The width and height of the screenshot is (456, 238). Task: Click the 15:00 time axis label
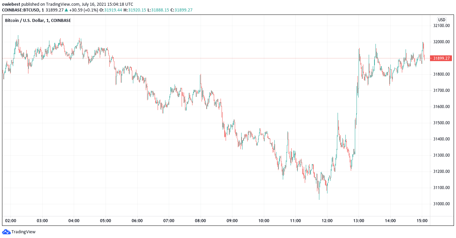click(422, 221)
